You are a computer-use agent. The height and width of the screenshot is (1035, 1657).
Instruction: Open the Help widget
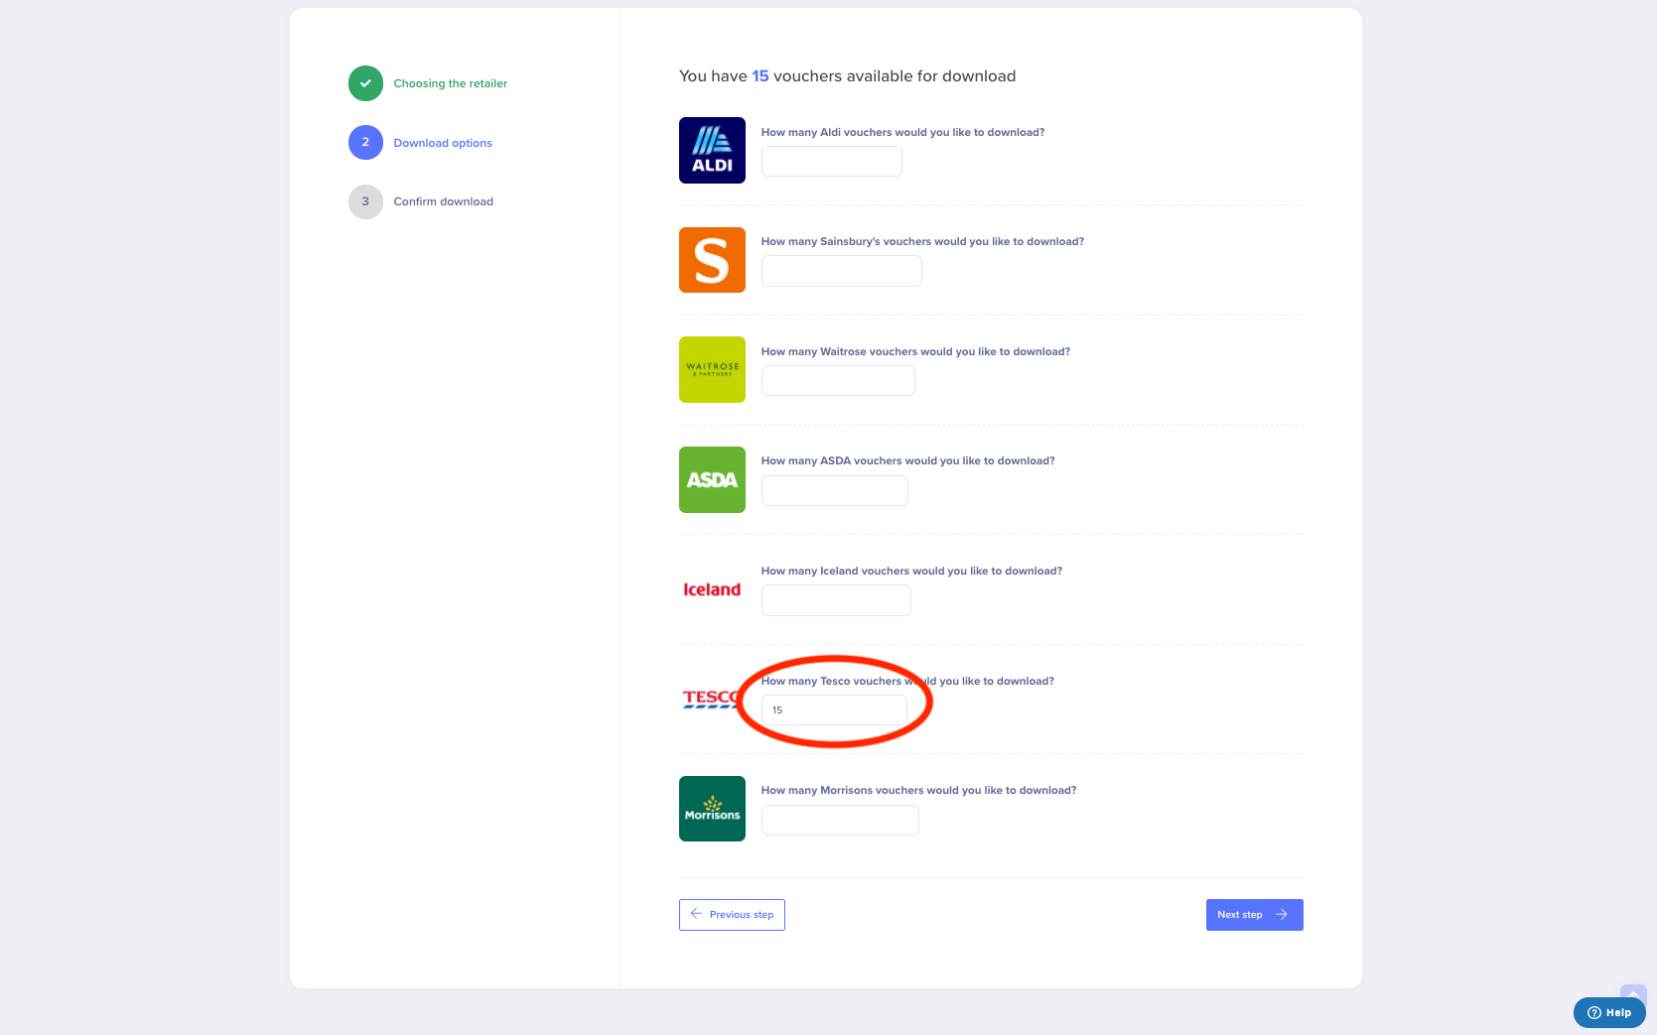(1609, 1012)
